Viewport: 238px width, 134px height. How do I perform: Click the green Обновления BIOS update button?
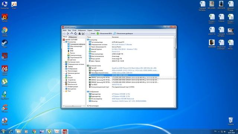104,33
